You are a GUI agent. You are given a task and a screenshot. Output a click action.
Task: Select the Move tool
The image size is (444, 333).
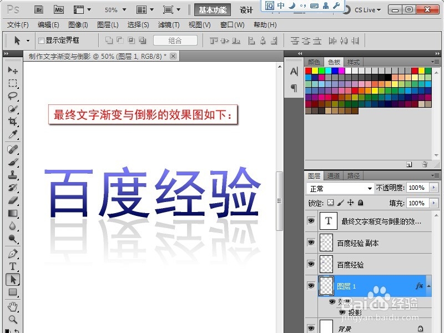(x=12, y=69)
